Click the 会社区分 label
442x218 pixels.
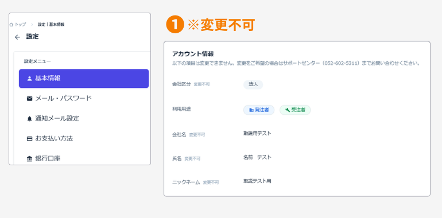(x=181, y=84)
